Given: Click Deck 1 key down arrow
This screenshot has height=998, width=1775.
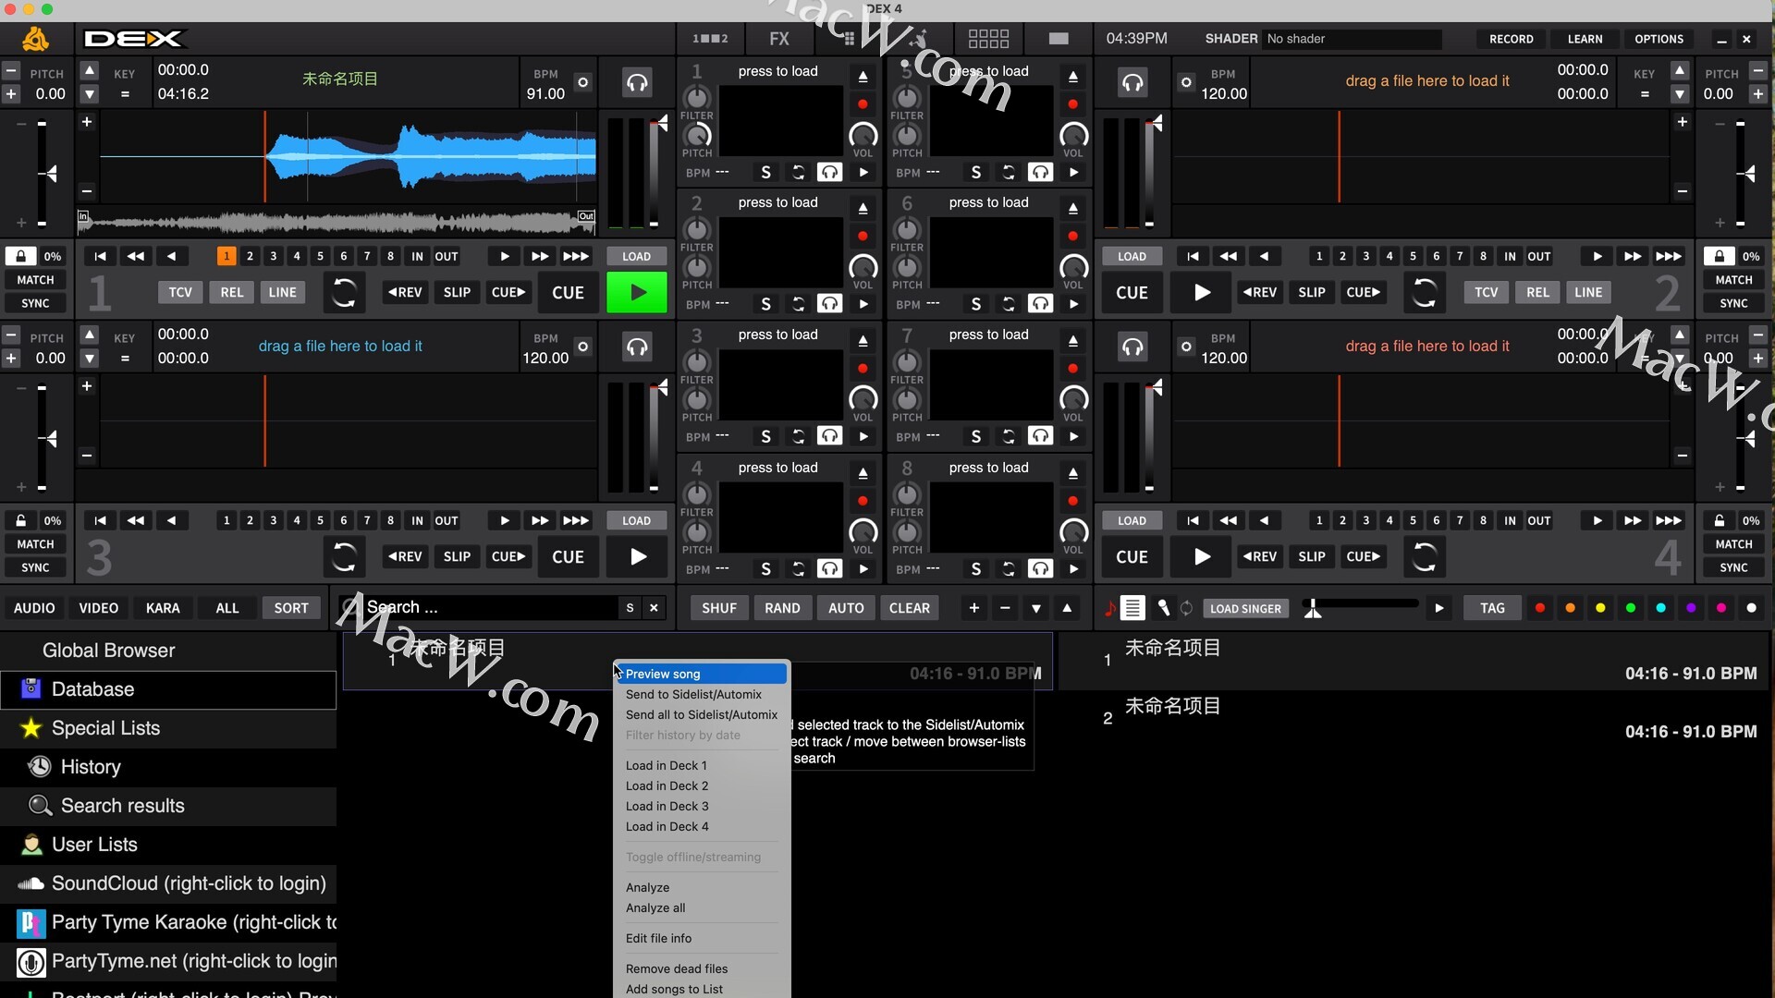Looking at the screenshot, I should tap(90, 94).
